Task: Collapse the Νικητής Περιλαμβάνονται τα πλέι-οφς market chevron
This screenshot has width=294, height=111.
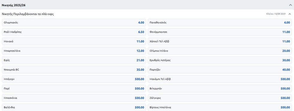Action: pos(290,14)
